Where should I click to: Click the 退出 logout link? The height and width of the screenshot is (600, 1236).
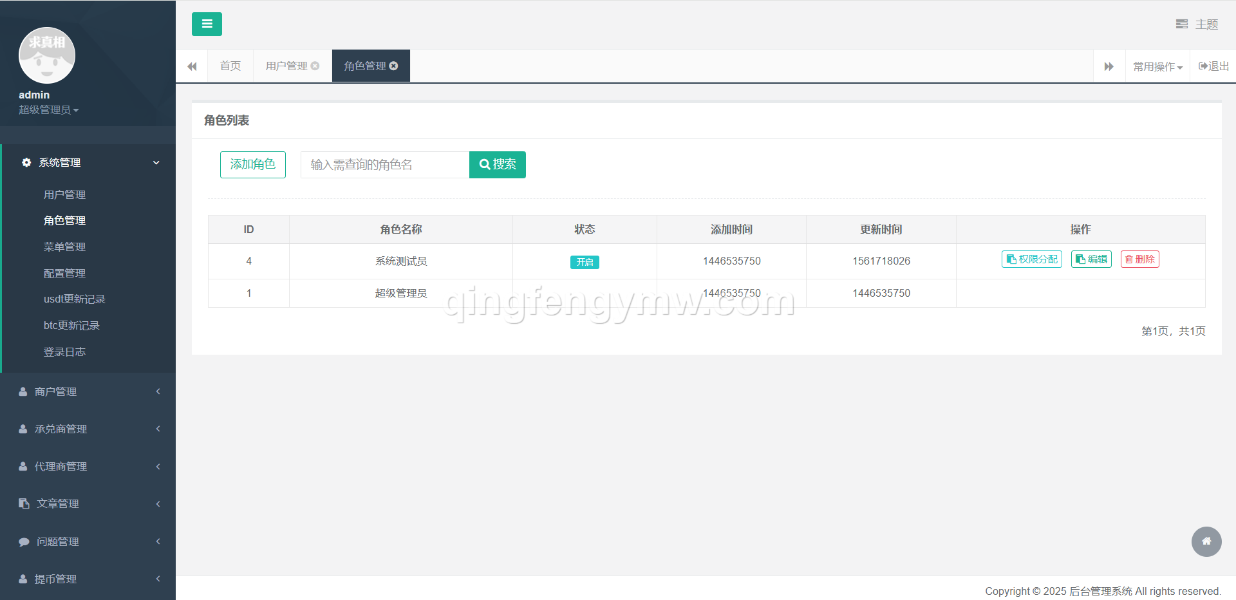[1214, 66]
